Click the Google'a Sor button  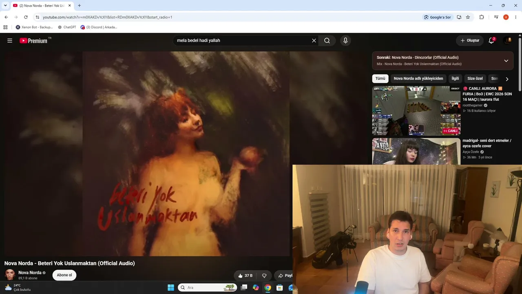pyautogui.click(x=438, y=17)
